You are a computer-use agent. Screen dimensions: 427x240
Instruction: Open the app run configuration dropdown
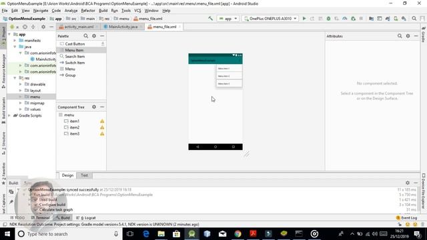[x=228, y=19]
